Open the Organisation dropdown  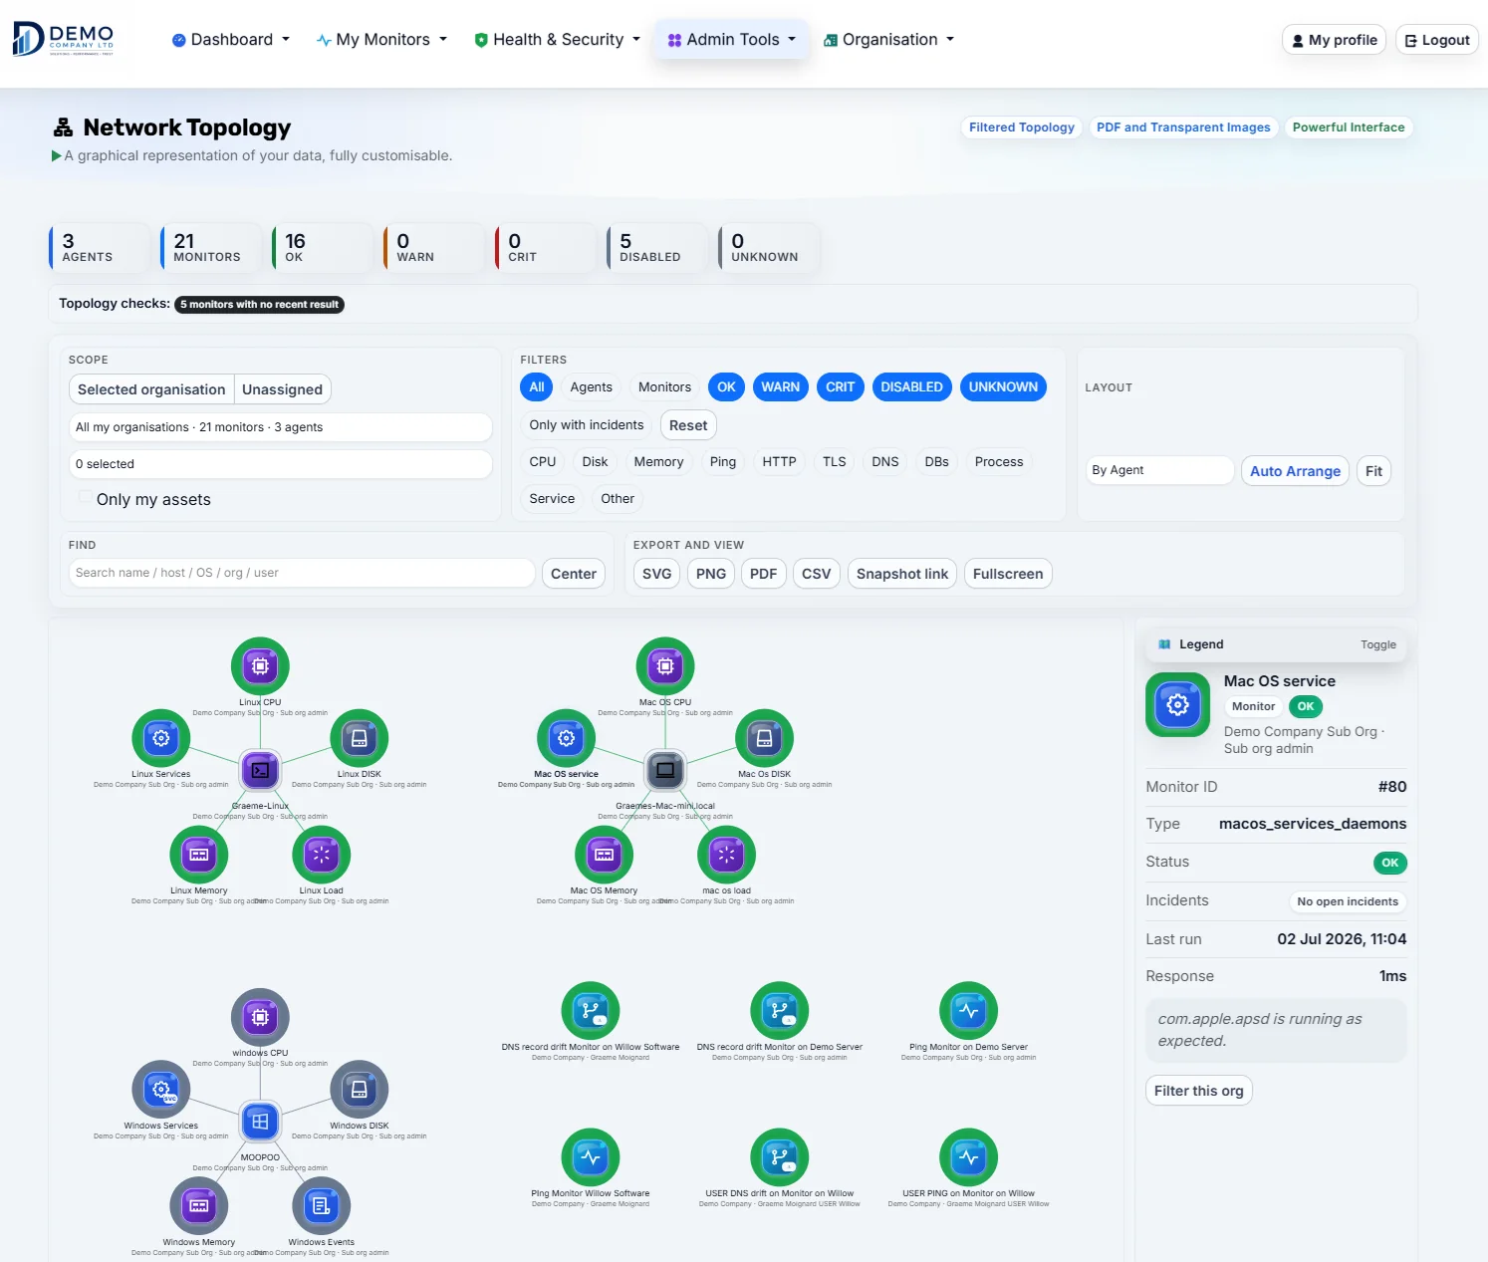889,40
